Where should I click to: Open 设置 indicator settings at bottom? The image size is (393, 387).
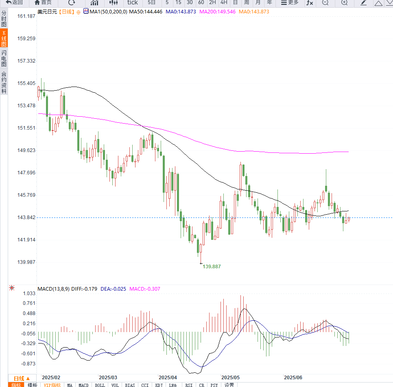(229, 385)
